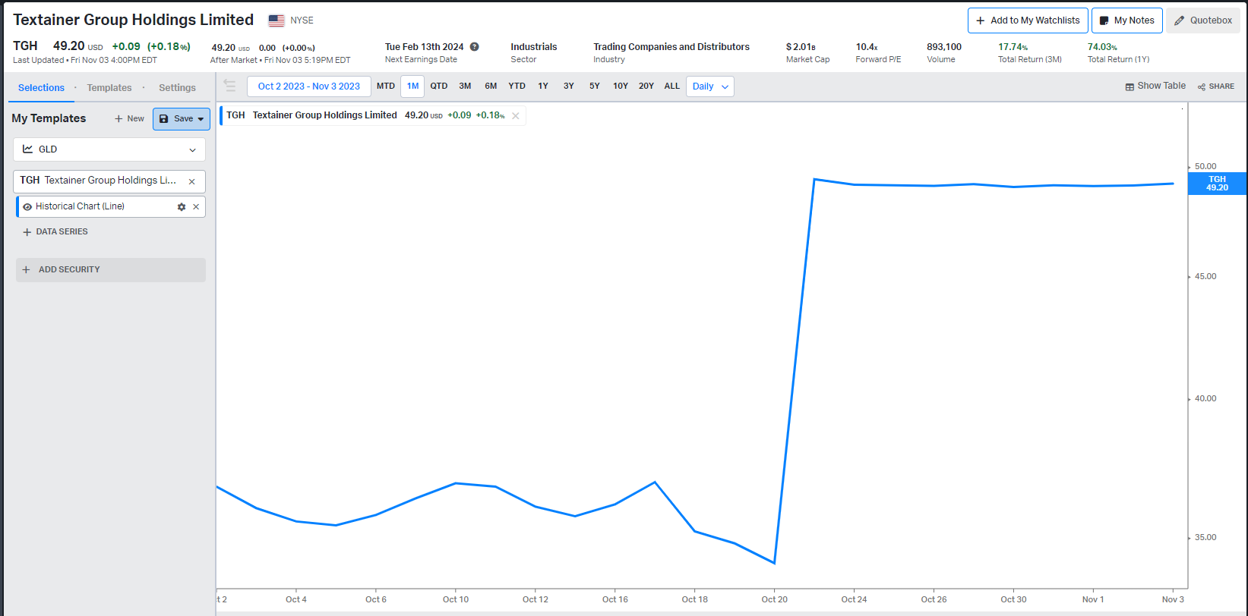The height and width of the screenshot is (616, 1248).
Task: Click the 893,100 Volume value
Action: 944,47
